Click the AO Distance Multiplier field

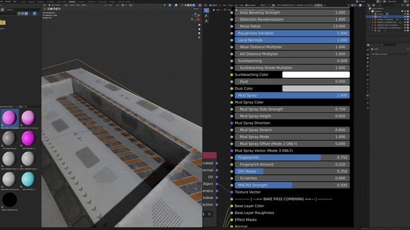[292, 54]
